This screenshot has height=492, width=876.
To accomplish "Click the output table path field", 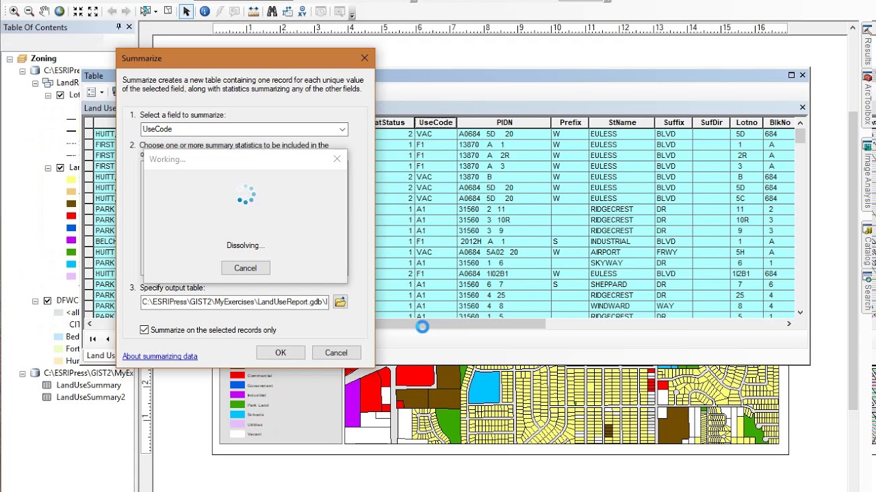I will [x=235, y=302].
